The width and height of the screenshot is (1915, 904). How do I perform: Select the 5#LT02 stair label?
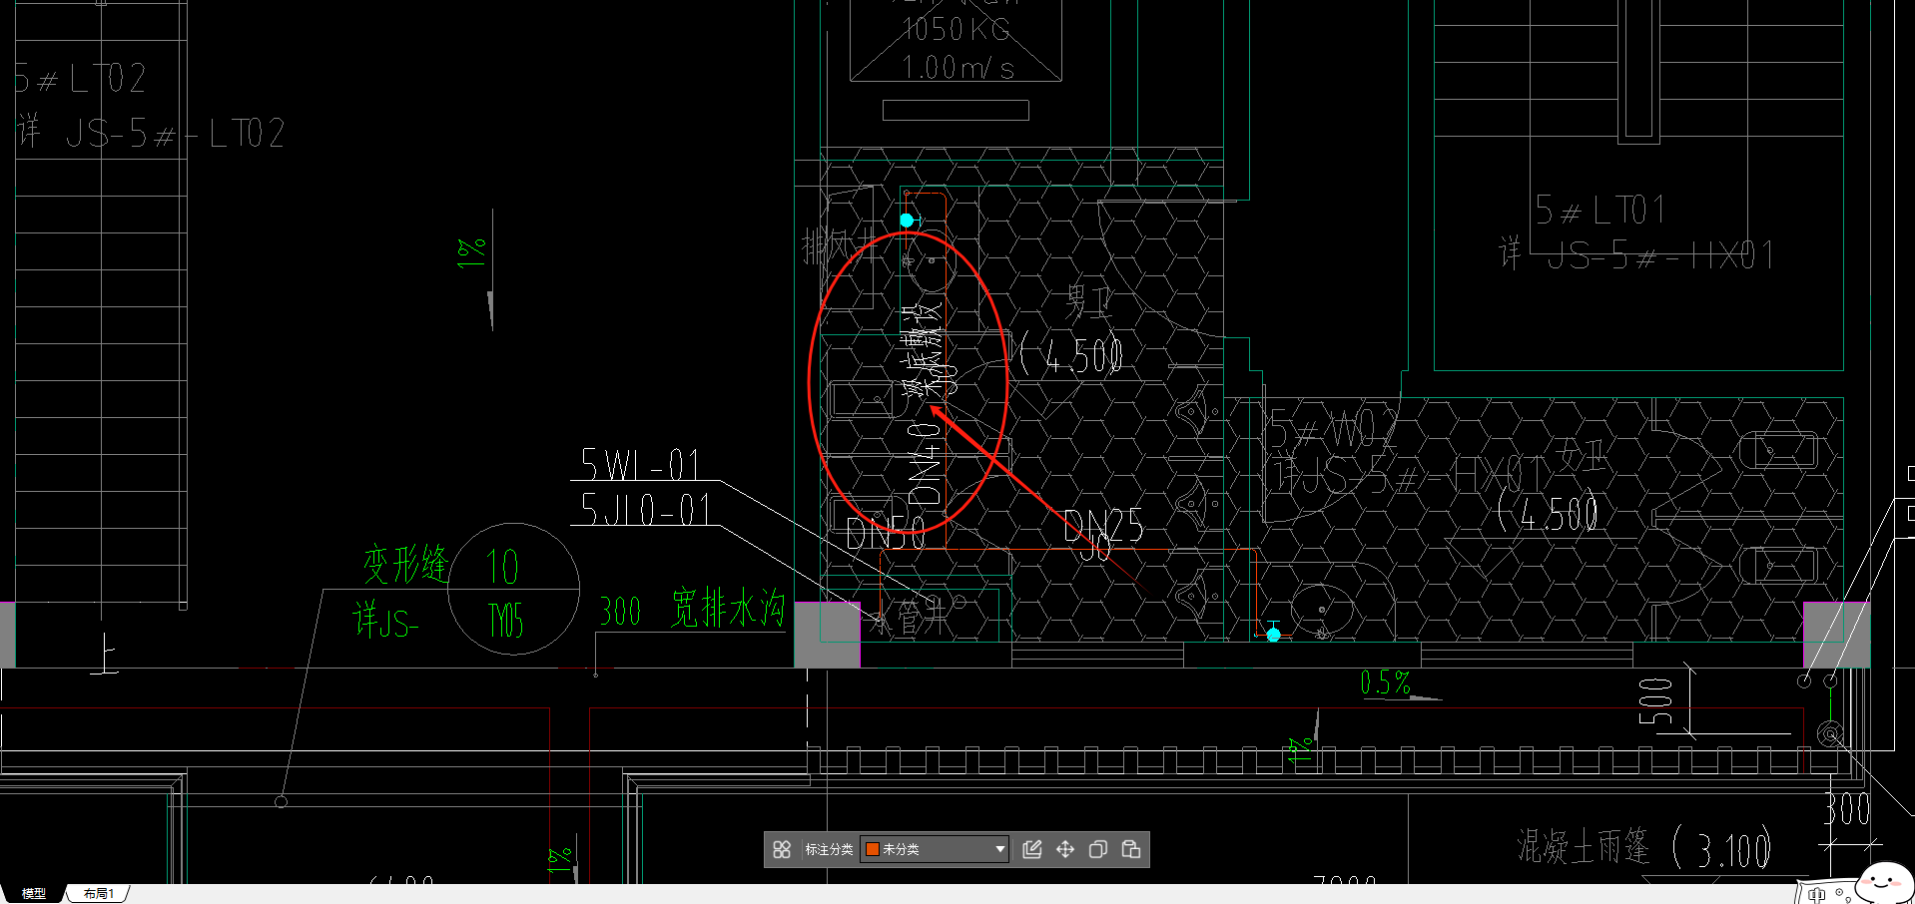80,78
